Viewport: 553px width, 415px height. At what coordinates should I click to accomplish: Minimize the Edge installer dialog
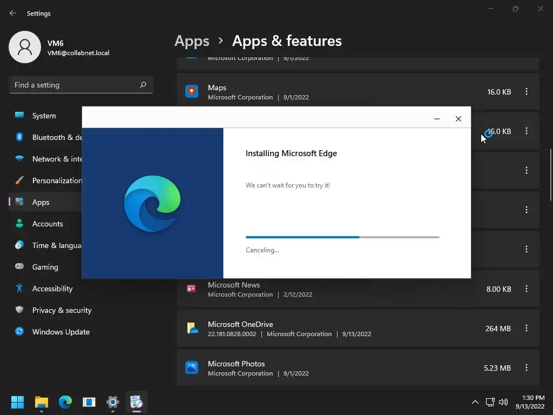coord(436,119)
